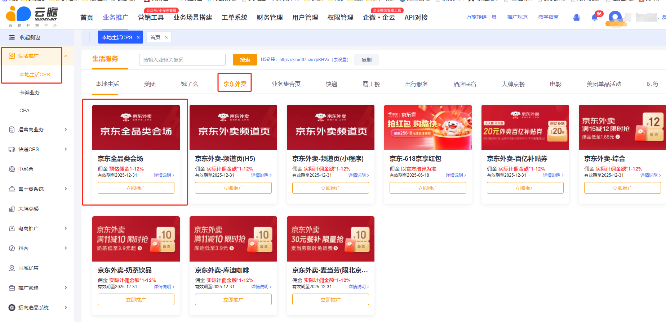The image size is (666, 322).
Task: Expand the 霸王餐系统 submenu
Action: [x=66, y=189]
